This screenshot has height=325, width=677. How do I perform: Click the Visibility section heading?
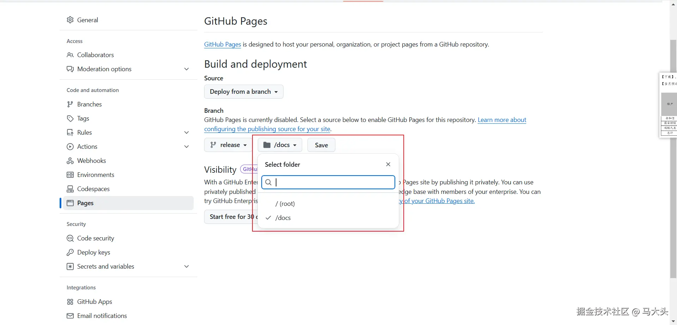220,170
